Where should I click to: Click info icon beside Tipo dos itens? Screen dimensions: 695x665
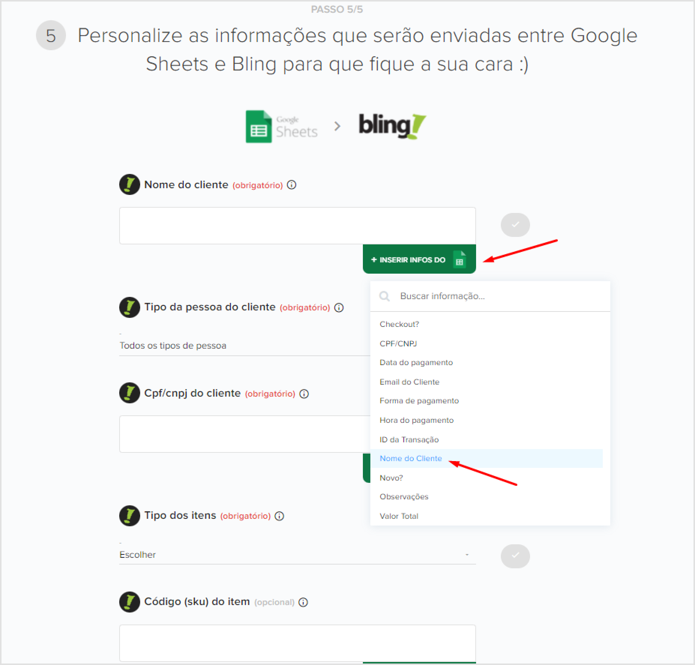click(279, 516)
